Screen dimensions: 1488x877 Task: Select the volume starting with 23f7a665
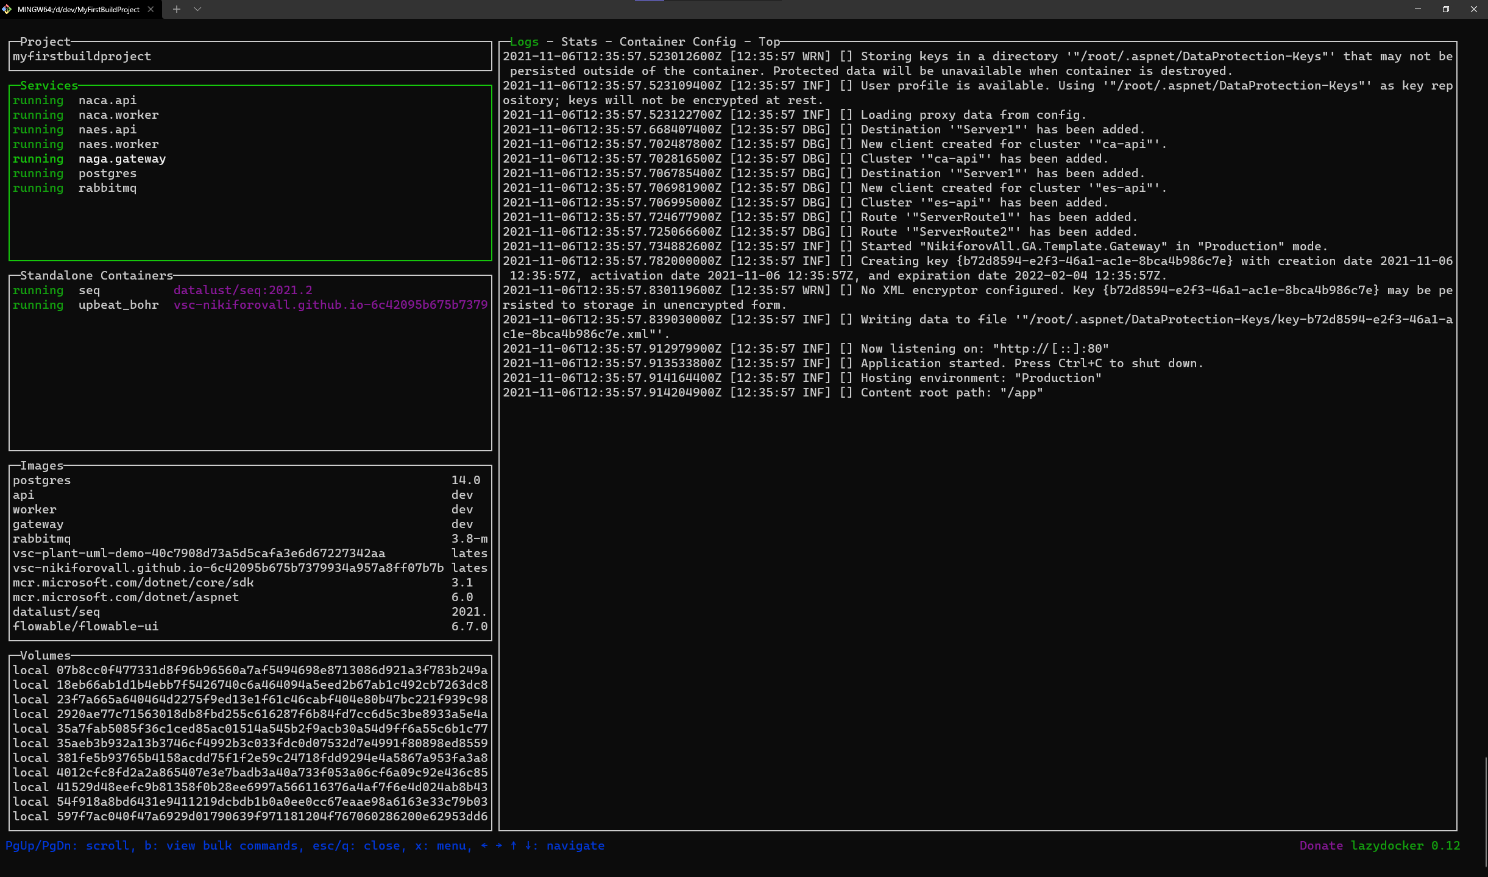coord(250,699)
